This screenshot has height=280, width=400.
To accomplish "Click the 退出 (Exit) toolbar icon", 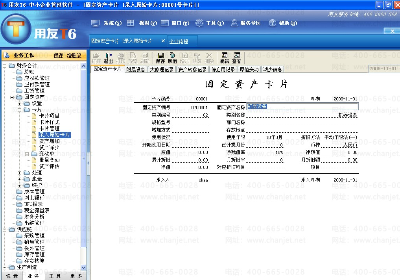I will (108, 58).
